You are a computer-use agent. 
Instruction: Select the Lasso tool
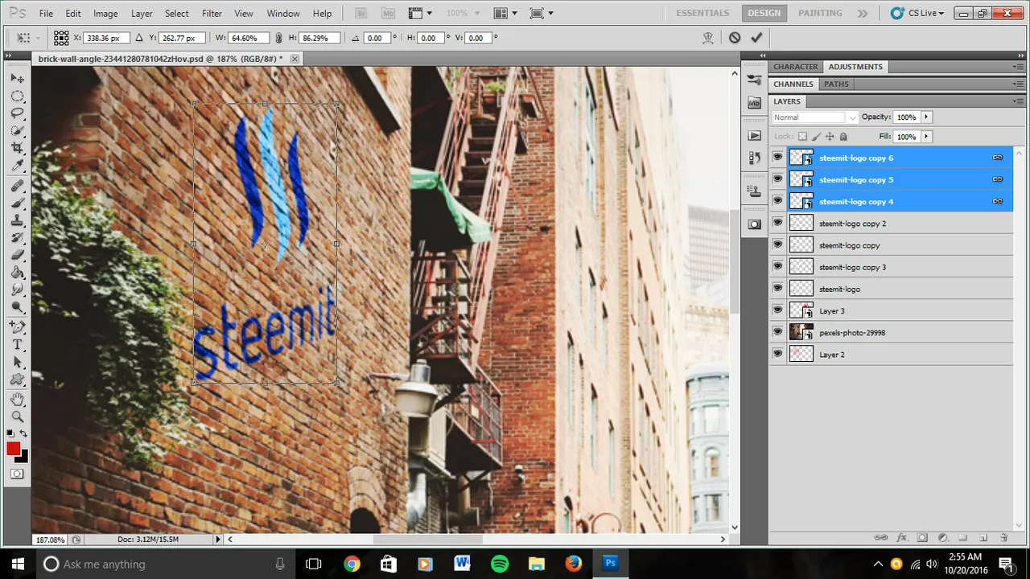pyautogui.click(x=17, y=113)
